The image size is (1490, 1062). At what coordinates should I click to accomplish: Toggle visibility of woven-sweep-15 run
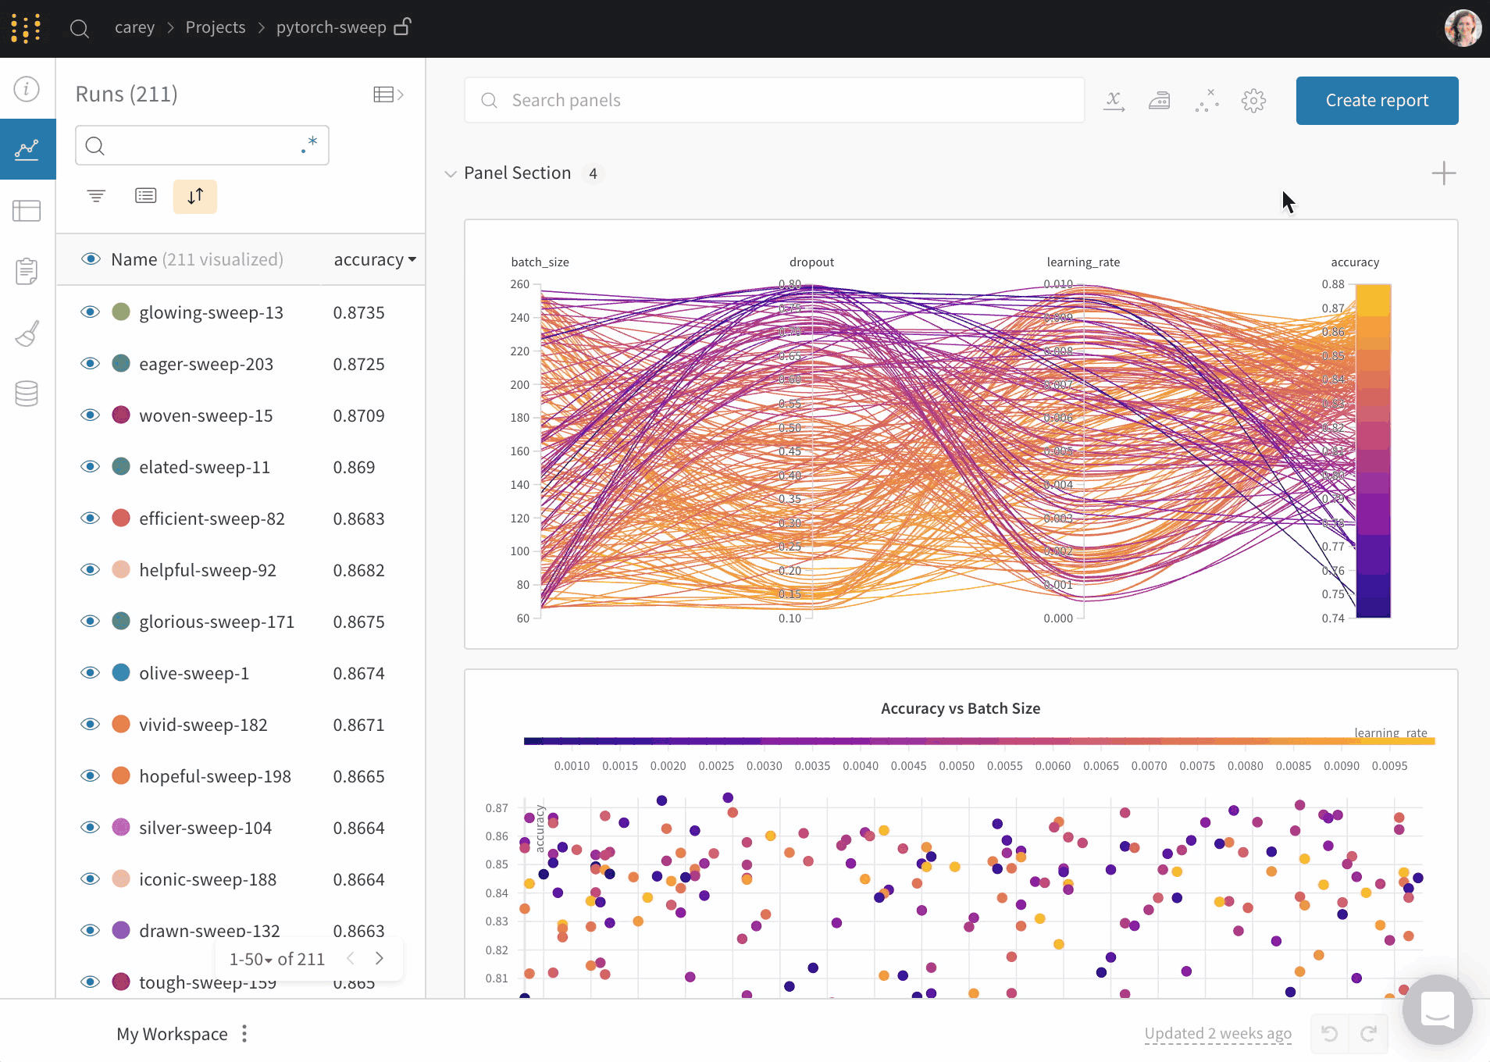[x=91, y=415]
